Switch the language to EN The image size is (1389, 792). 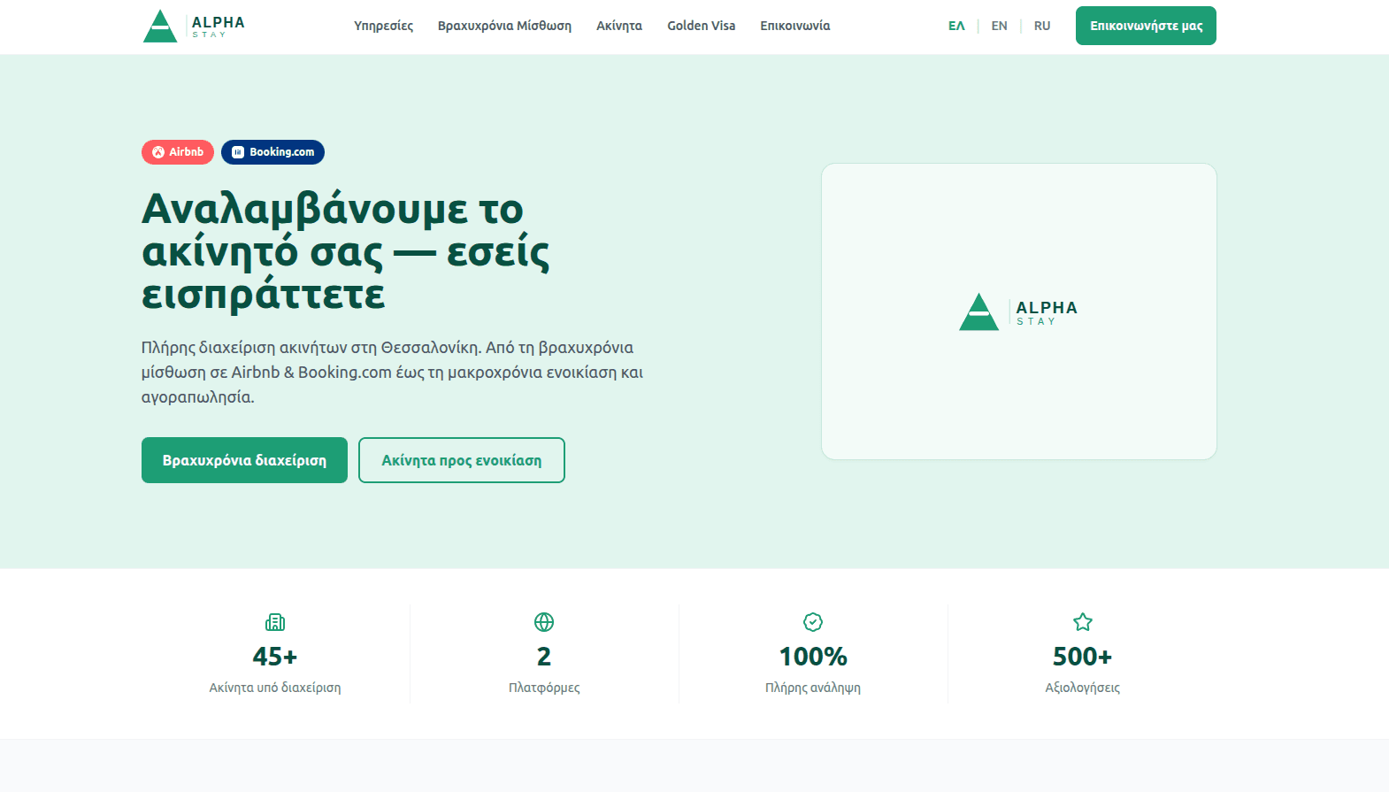pos(999,26)
